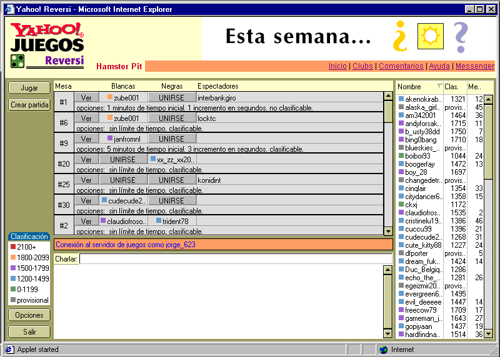The width and height of the screenshot is (500, 357).
Task: Select player hardfindna.. in list
Action: 440,335
